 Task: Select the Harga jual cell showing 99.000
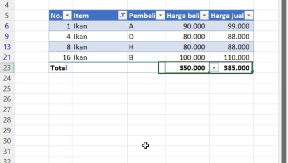[x=231, y=26]
